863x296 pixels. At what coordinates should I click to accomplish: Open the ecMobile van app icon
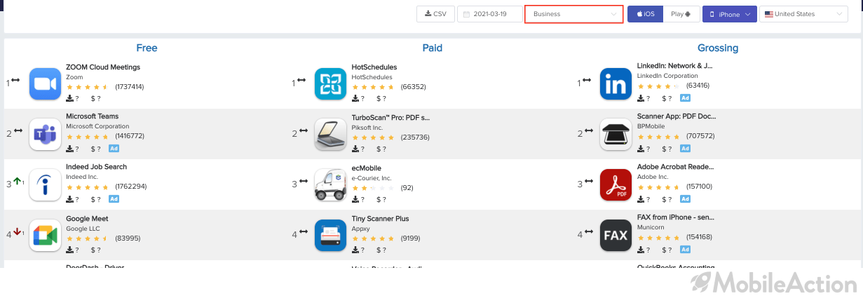point(330,184)
